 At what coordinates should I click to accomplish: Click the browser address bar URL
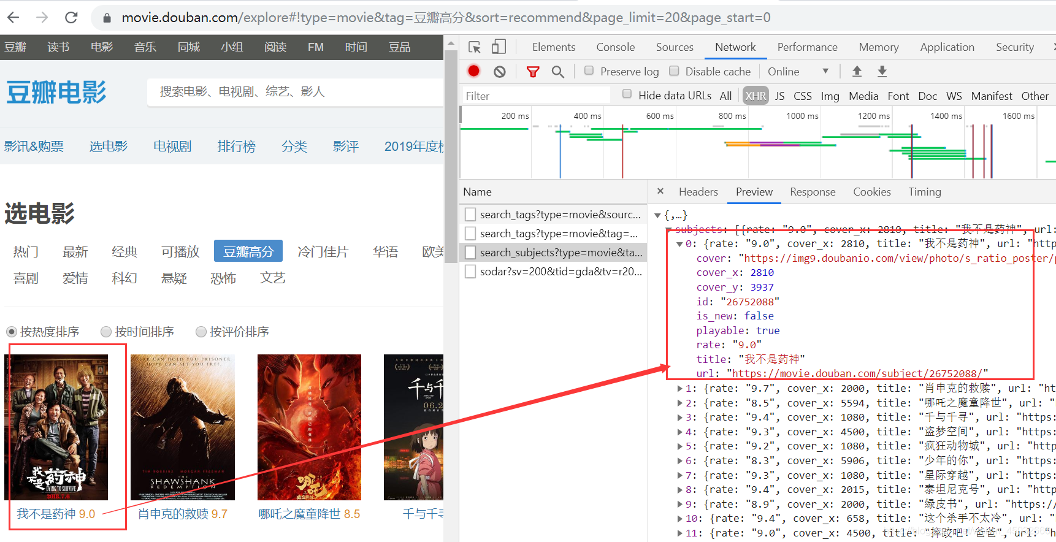(446, 17)
